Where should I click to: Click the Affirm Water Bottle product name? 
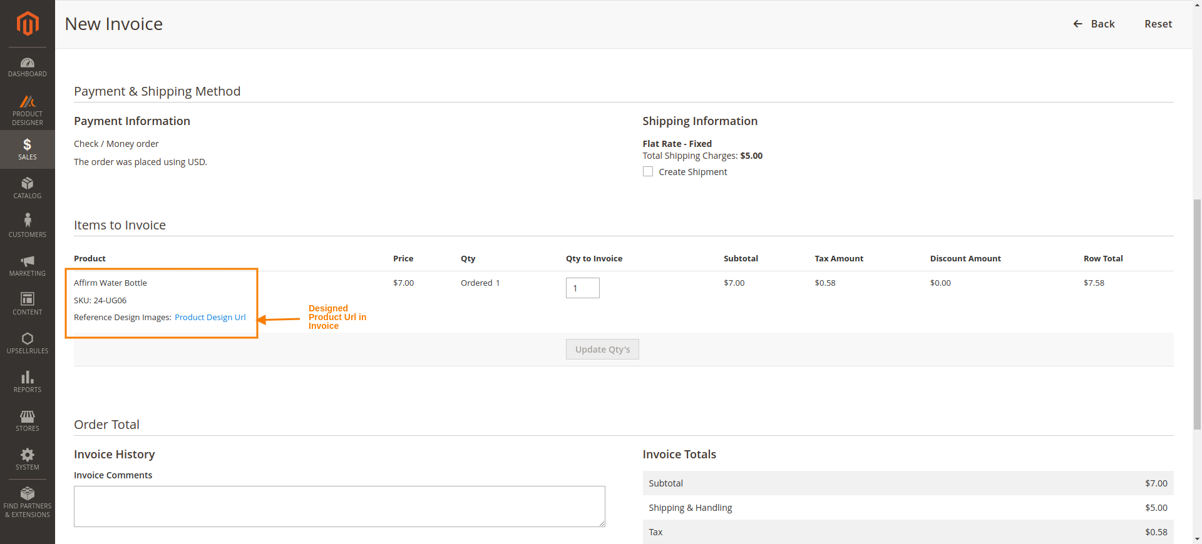coord(110,283)
